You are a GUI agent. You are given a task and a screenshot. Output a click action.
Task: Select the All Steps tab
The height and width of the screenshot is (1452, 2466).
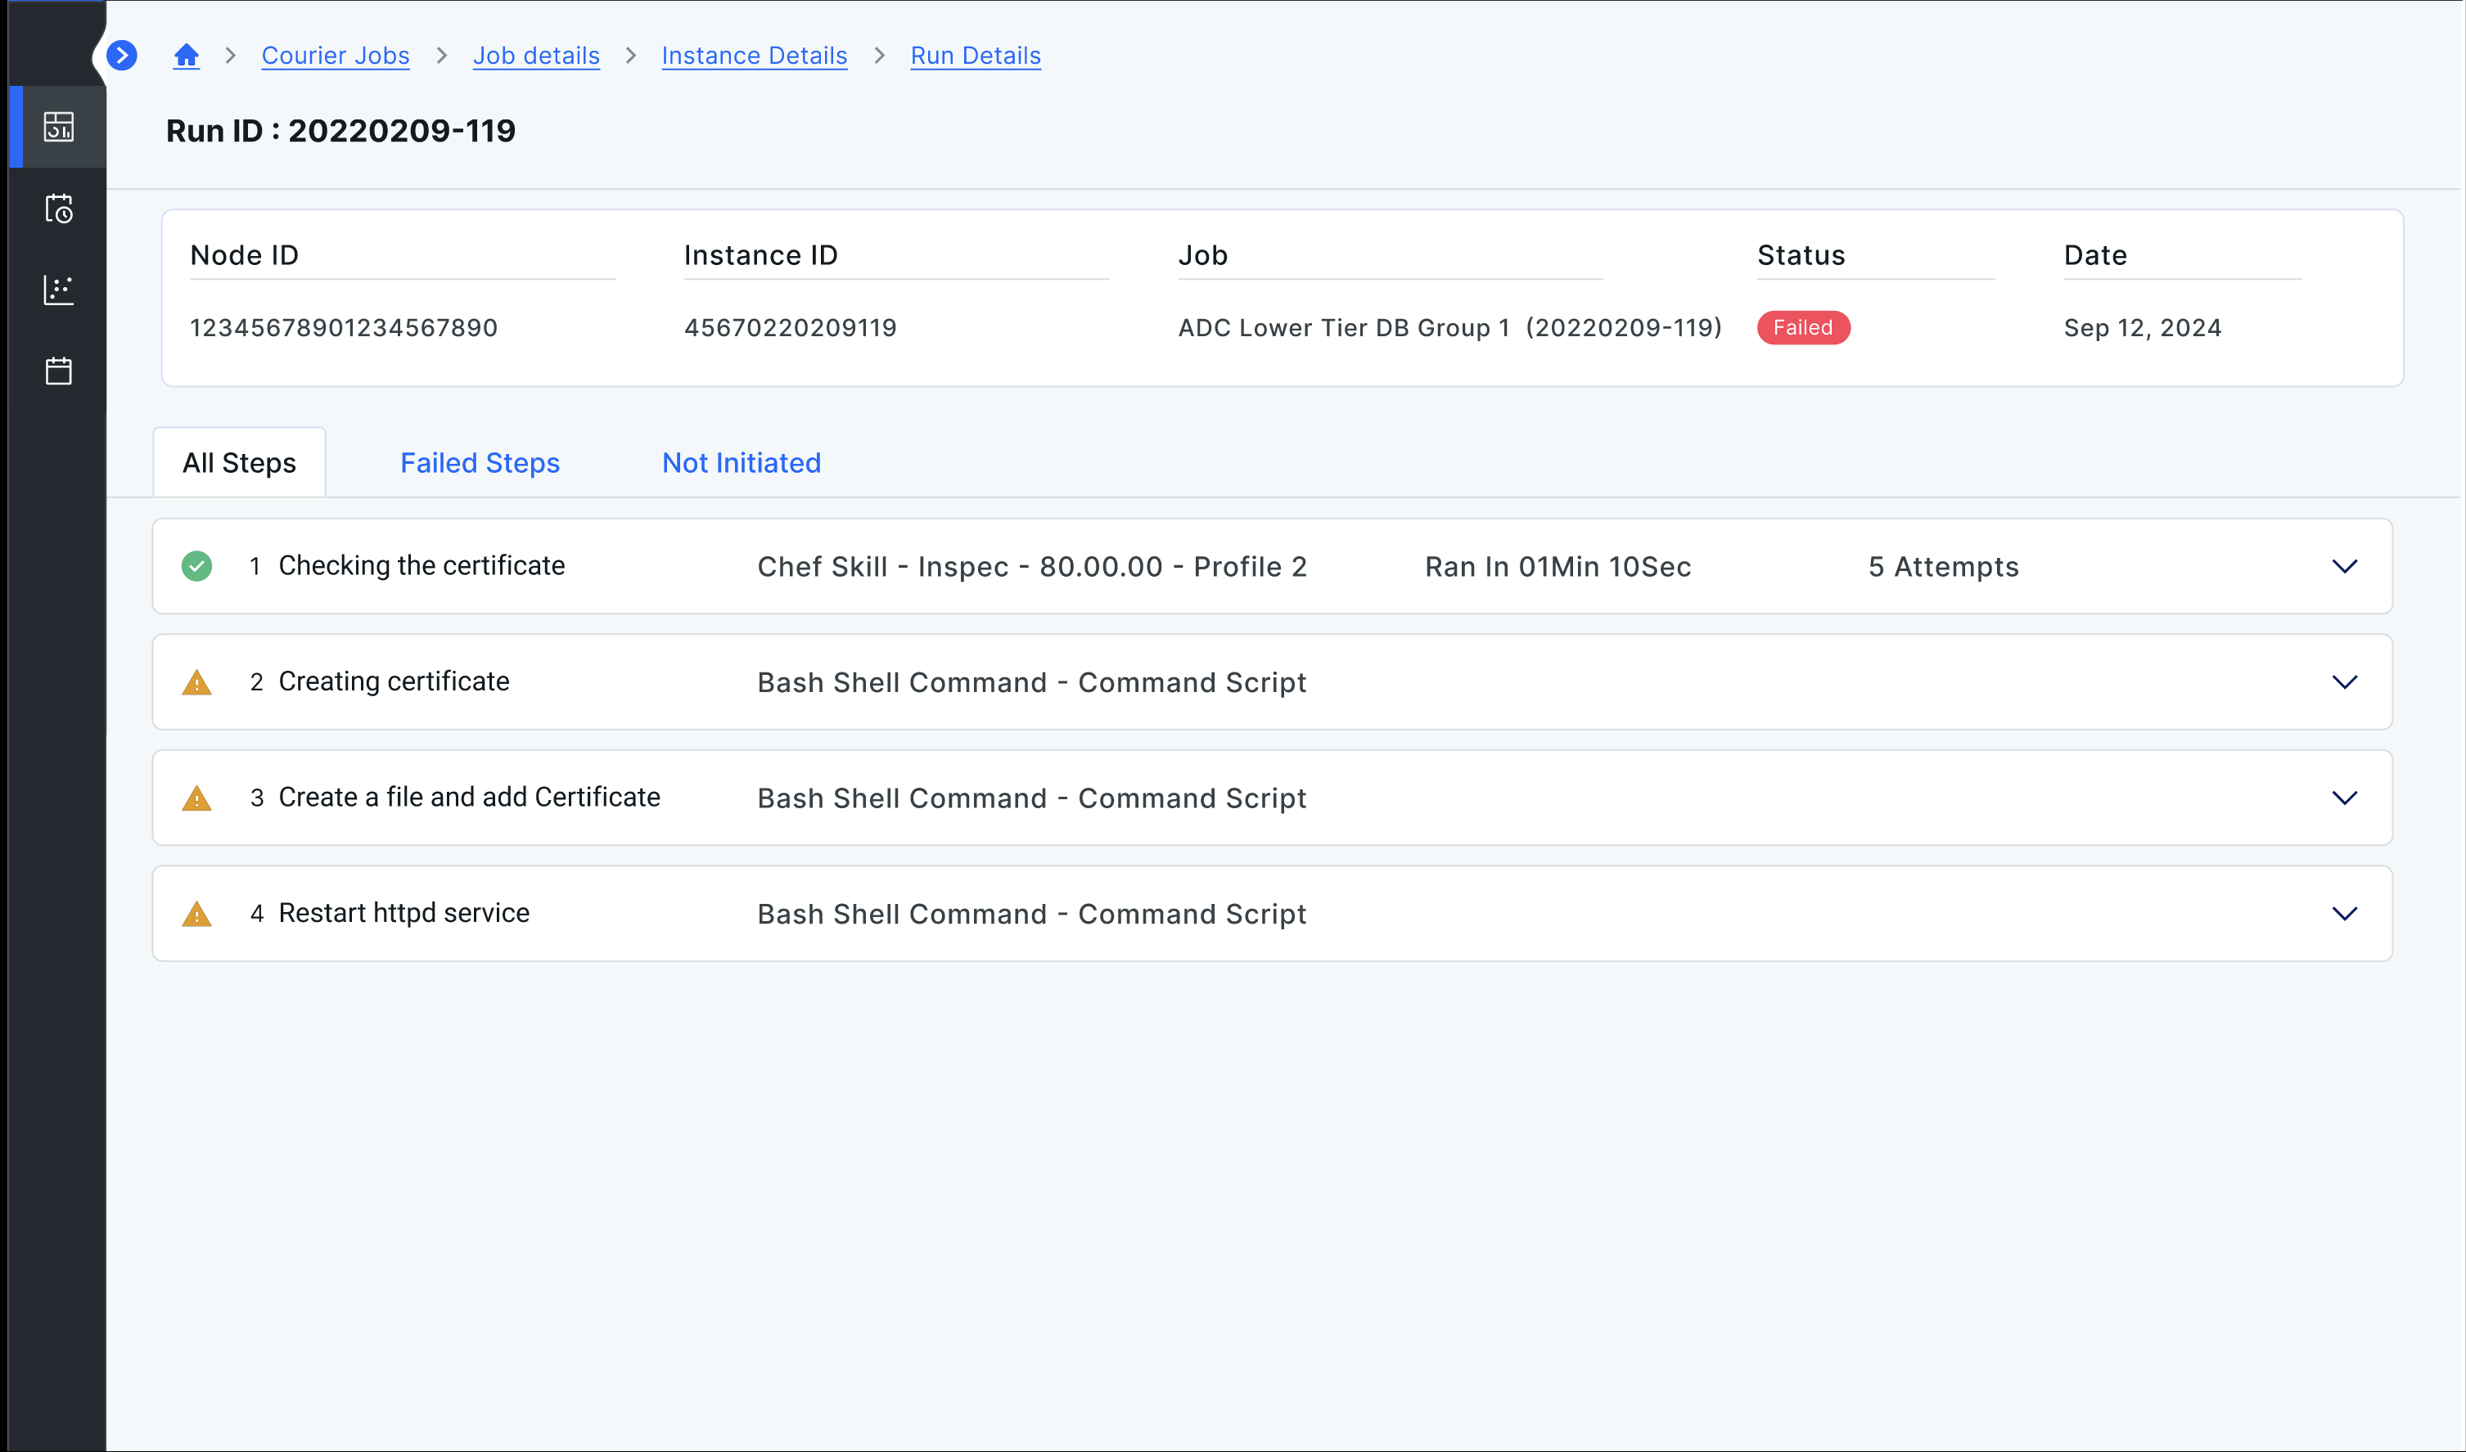tap(239, 463)
